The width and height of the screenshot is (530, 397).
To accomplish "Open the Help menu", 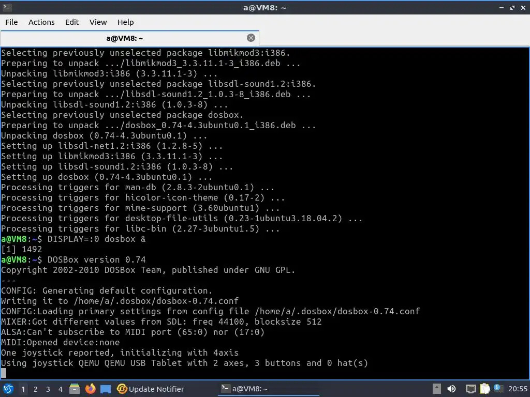I will pyautogui.click(x=125, y=22).
